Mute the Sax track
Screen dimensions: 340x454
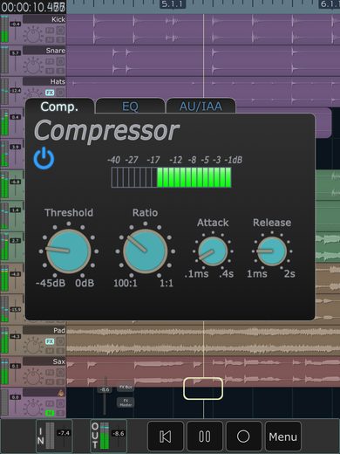point(50,382)
